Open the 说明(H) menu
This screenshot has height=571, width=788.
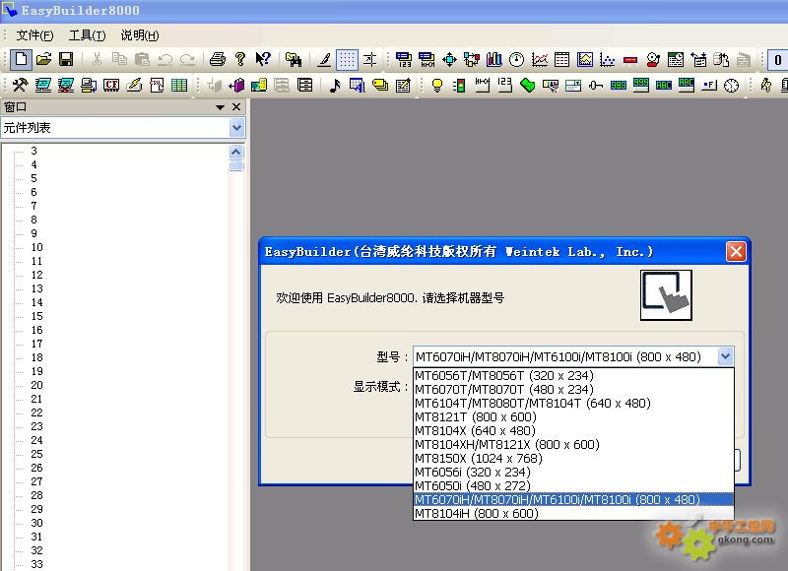[140, 35]
